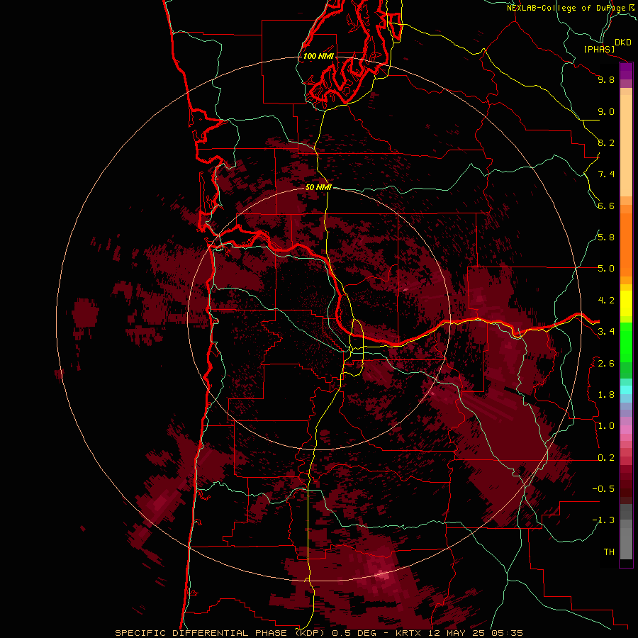Click the 4.2 scale value
This screenshot has height=638, width=638.
point(606,301)
